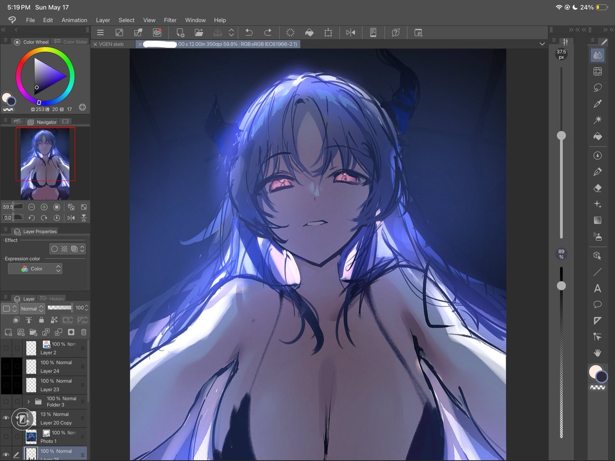Show the Layer 23 layer
The height and width of the screenshot is (461, 615).
(6, 385)
